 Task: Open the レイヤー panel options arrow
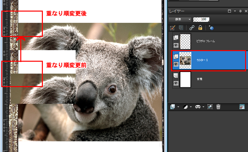click(x=235, y=11)
